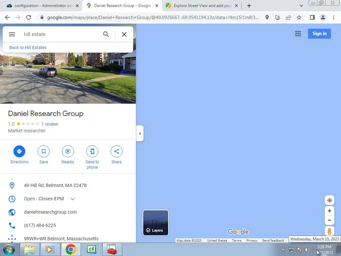
Task: Click the install app icon in address bar
Action: (x=277, y=17)
